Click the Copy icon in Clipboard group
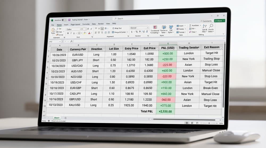Viewport: 266px width, 148px height. tap(57, 32)
